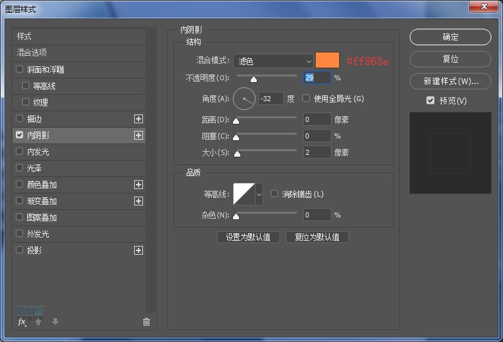
Task: Add another 投影 effect with plus icon
Action: 139,250
